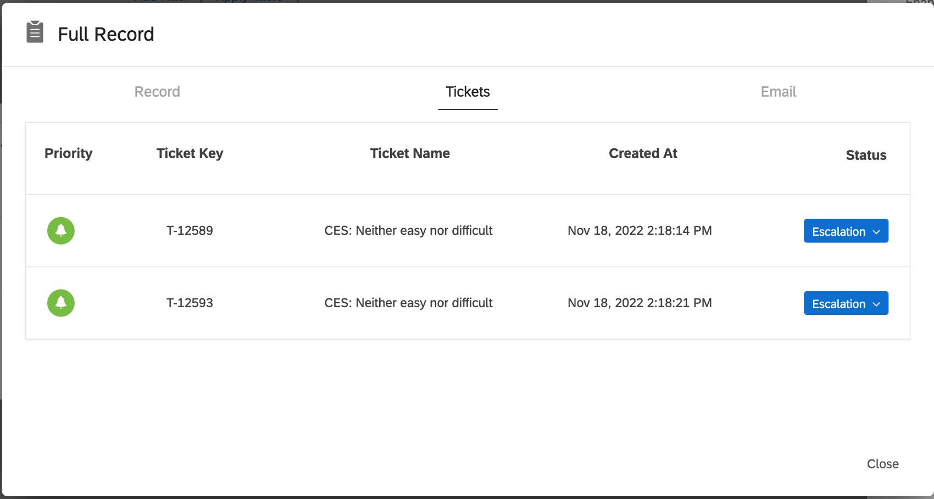The width and height of the screenshot is (934, 499).
Task: Open the Escalation status dropdown for T-12593
Action: (x=846, y=303)
